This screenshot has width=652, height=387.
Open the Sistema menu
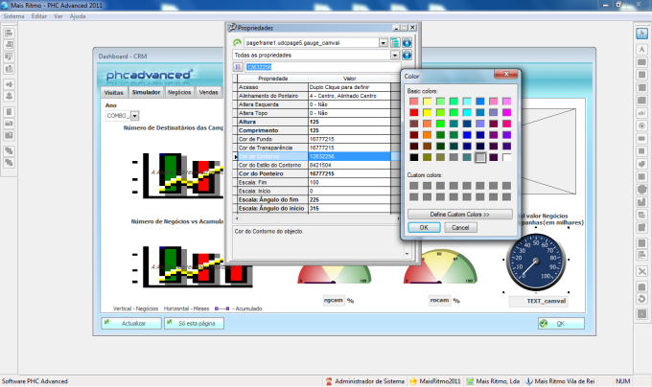pyautogui.click(x=13, y=16)
